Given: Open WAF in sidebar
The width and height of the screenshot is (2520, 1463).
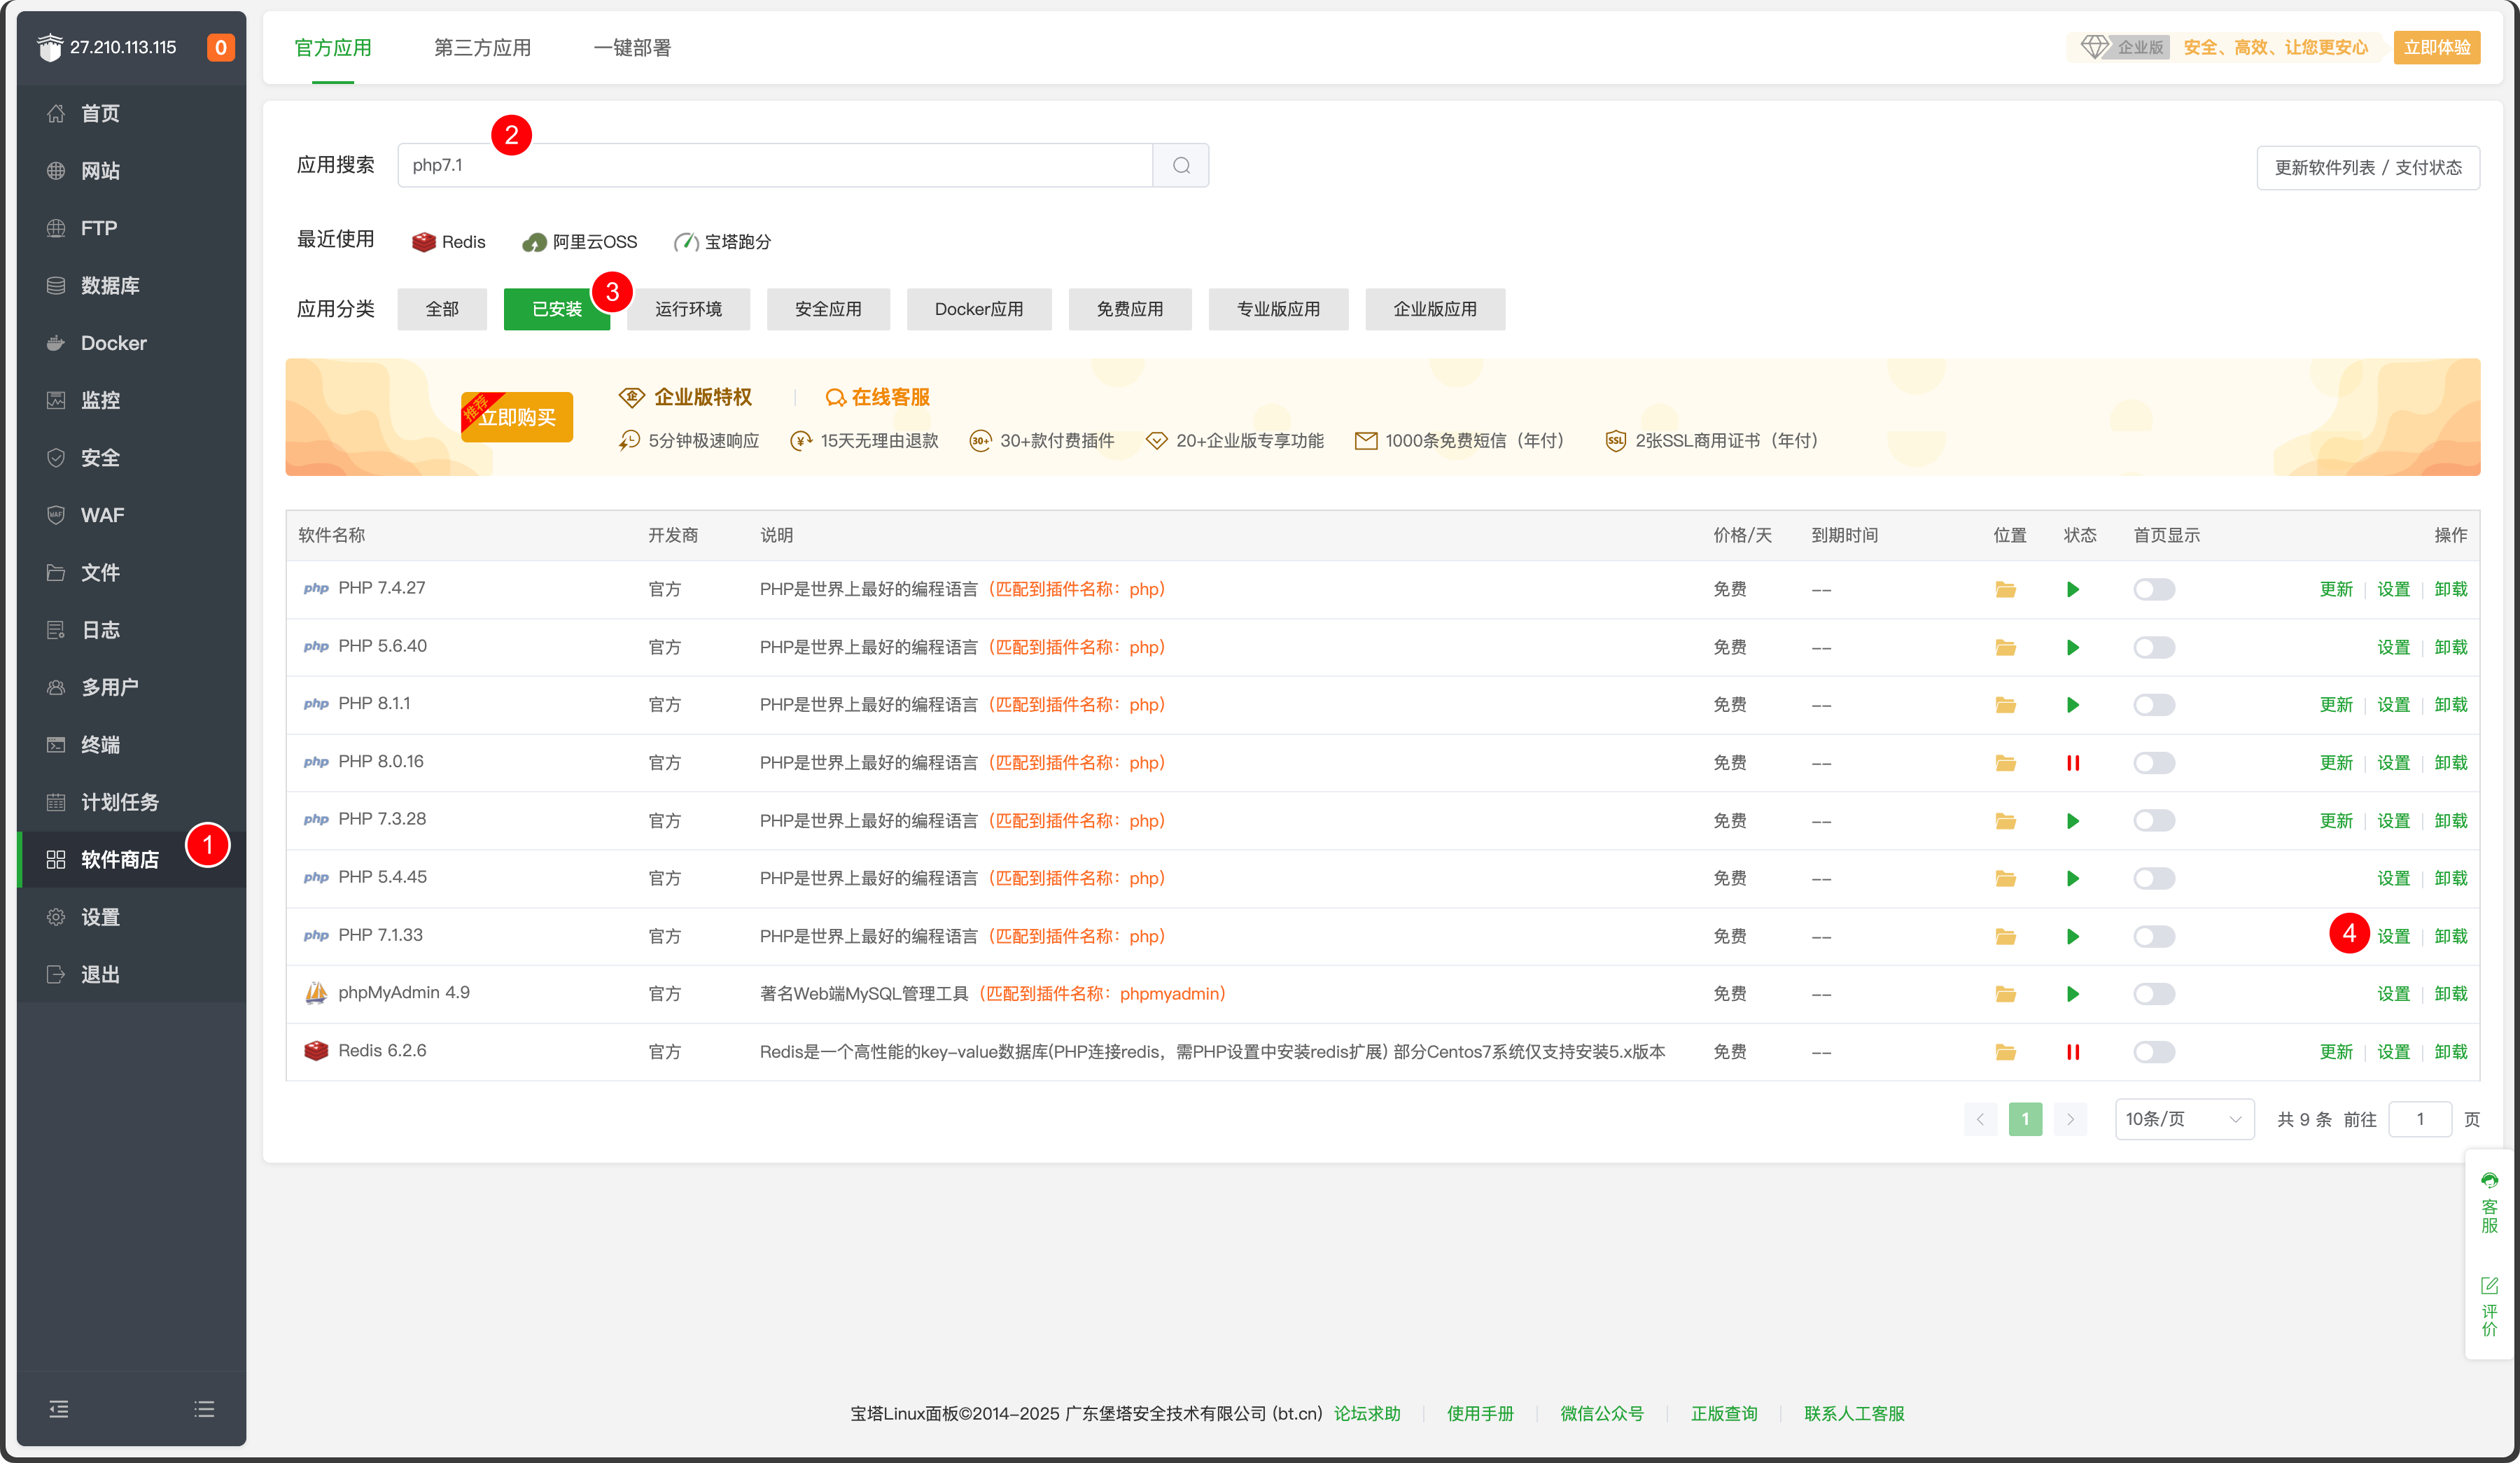Looking at the screenshot, I should point(131,515).
